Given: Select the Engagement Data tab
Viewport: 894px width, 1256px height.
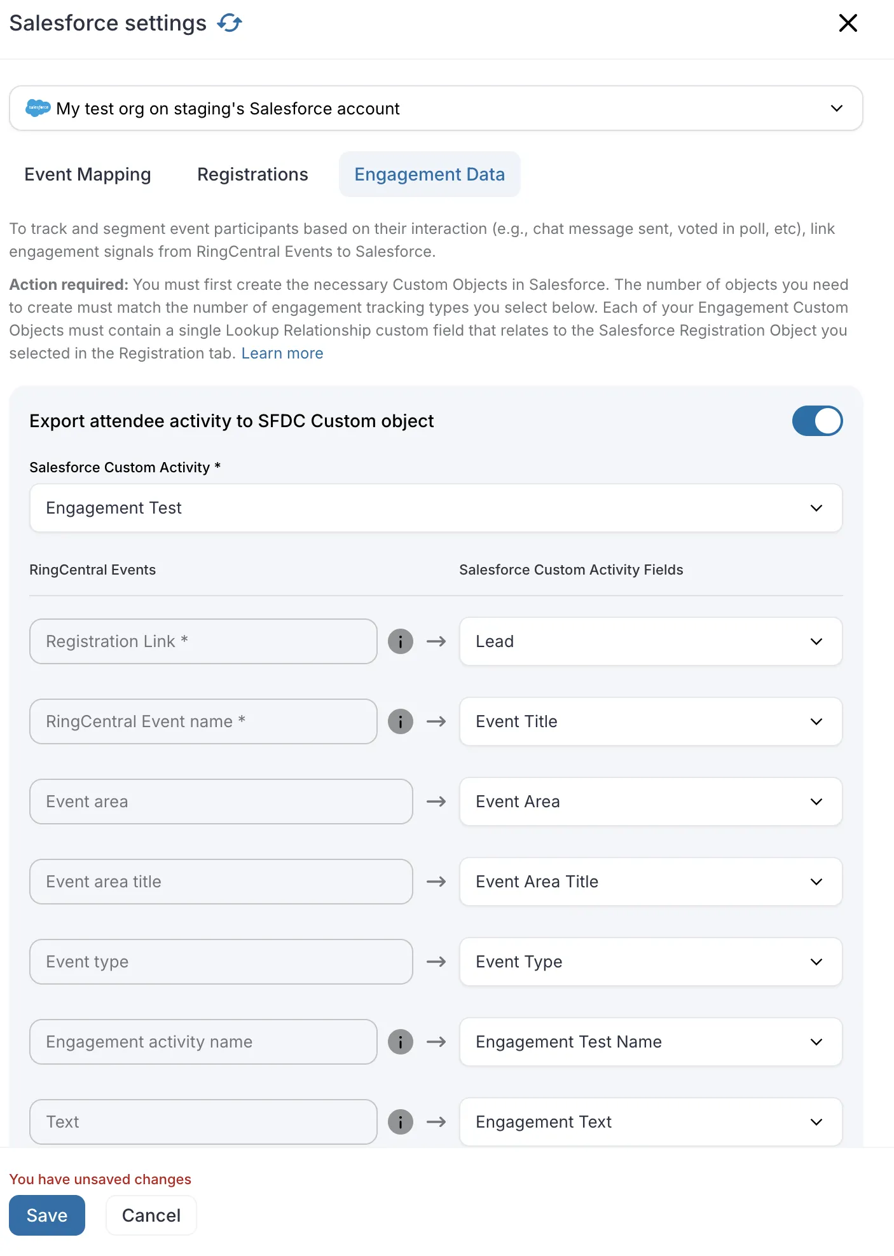Looking at the screenshot, I should [x=429, y=174].
